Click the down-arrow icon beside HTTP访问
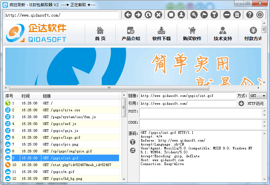This screenshot has width=270, height=185. pyautogui.click(x=241, y=103)
